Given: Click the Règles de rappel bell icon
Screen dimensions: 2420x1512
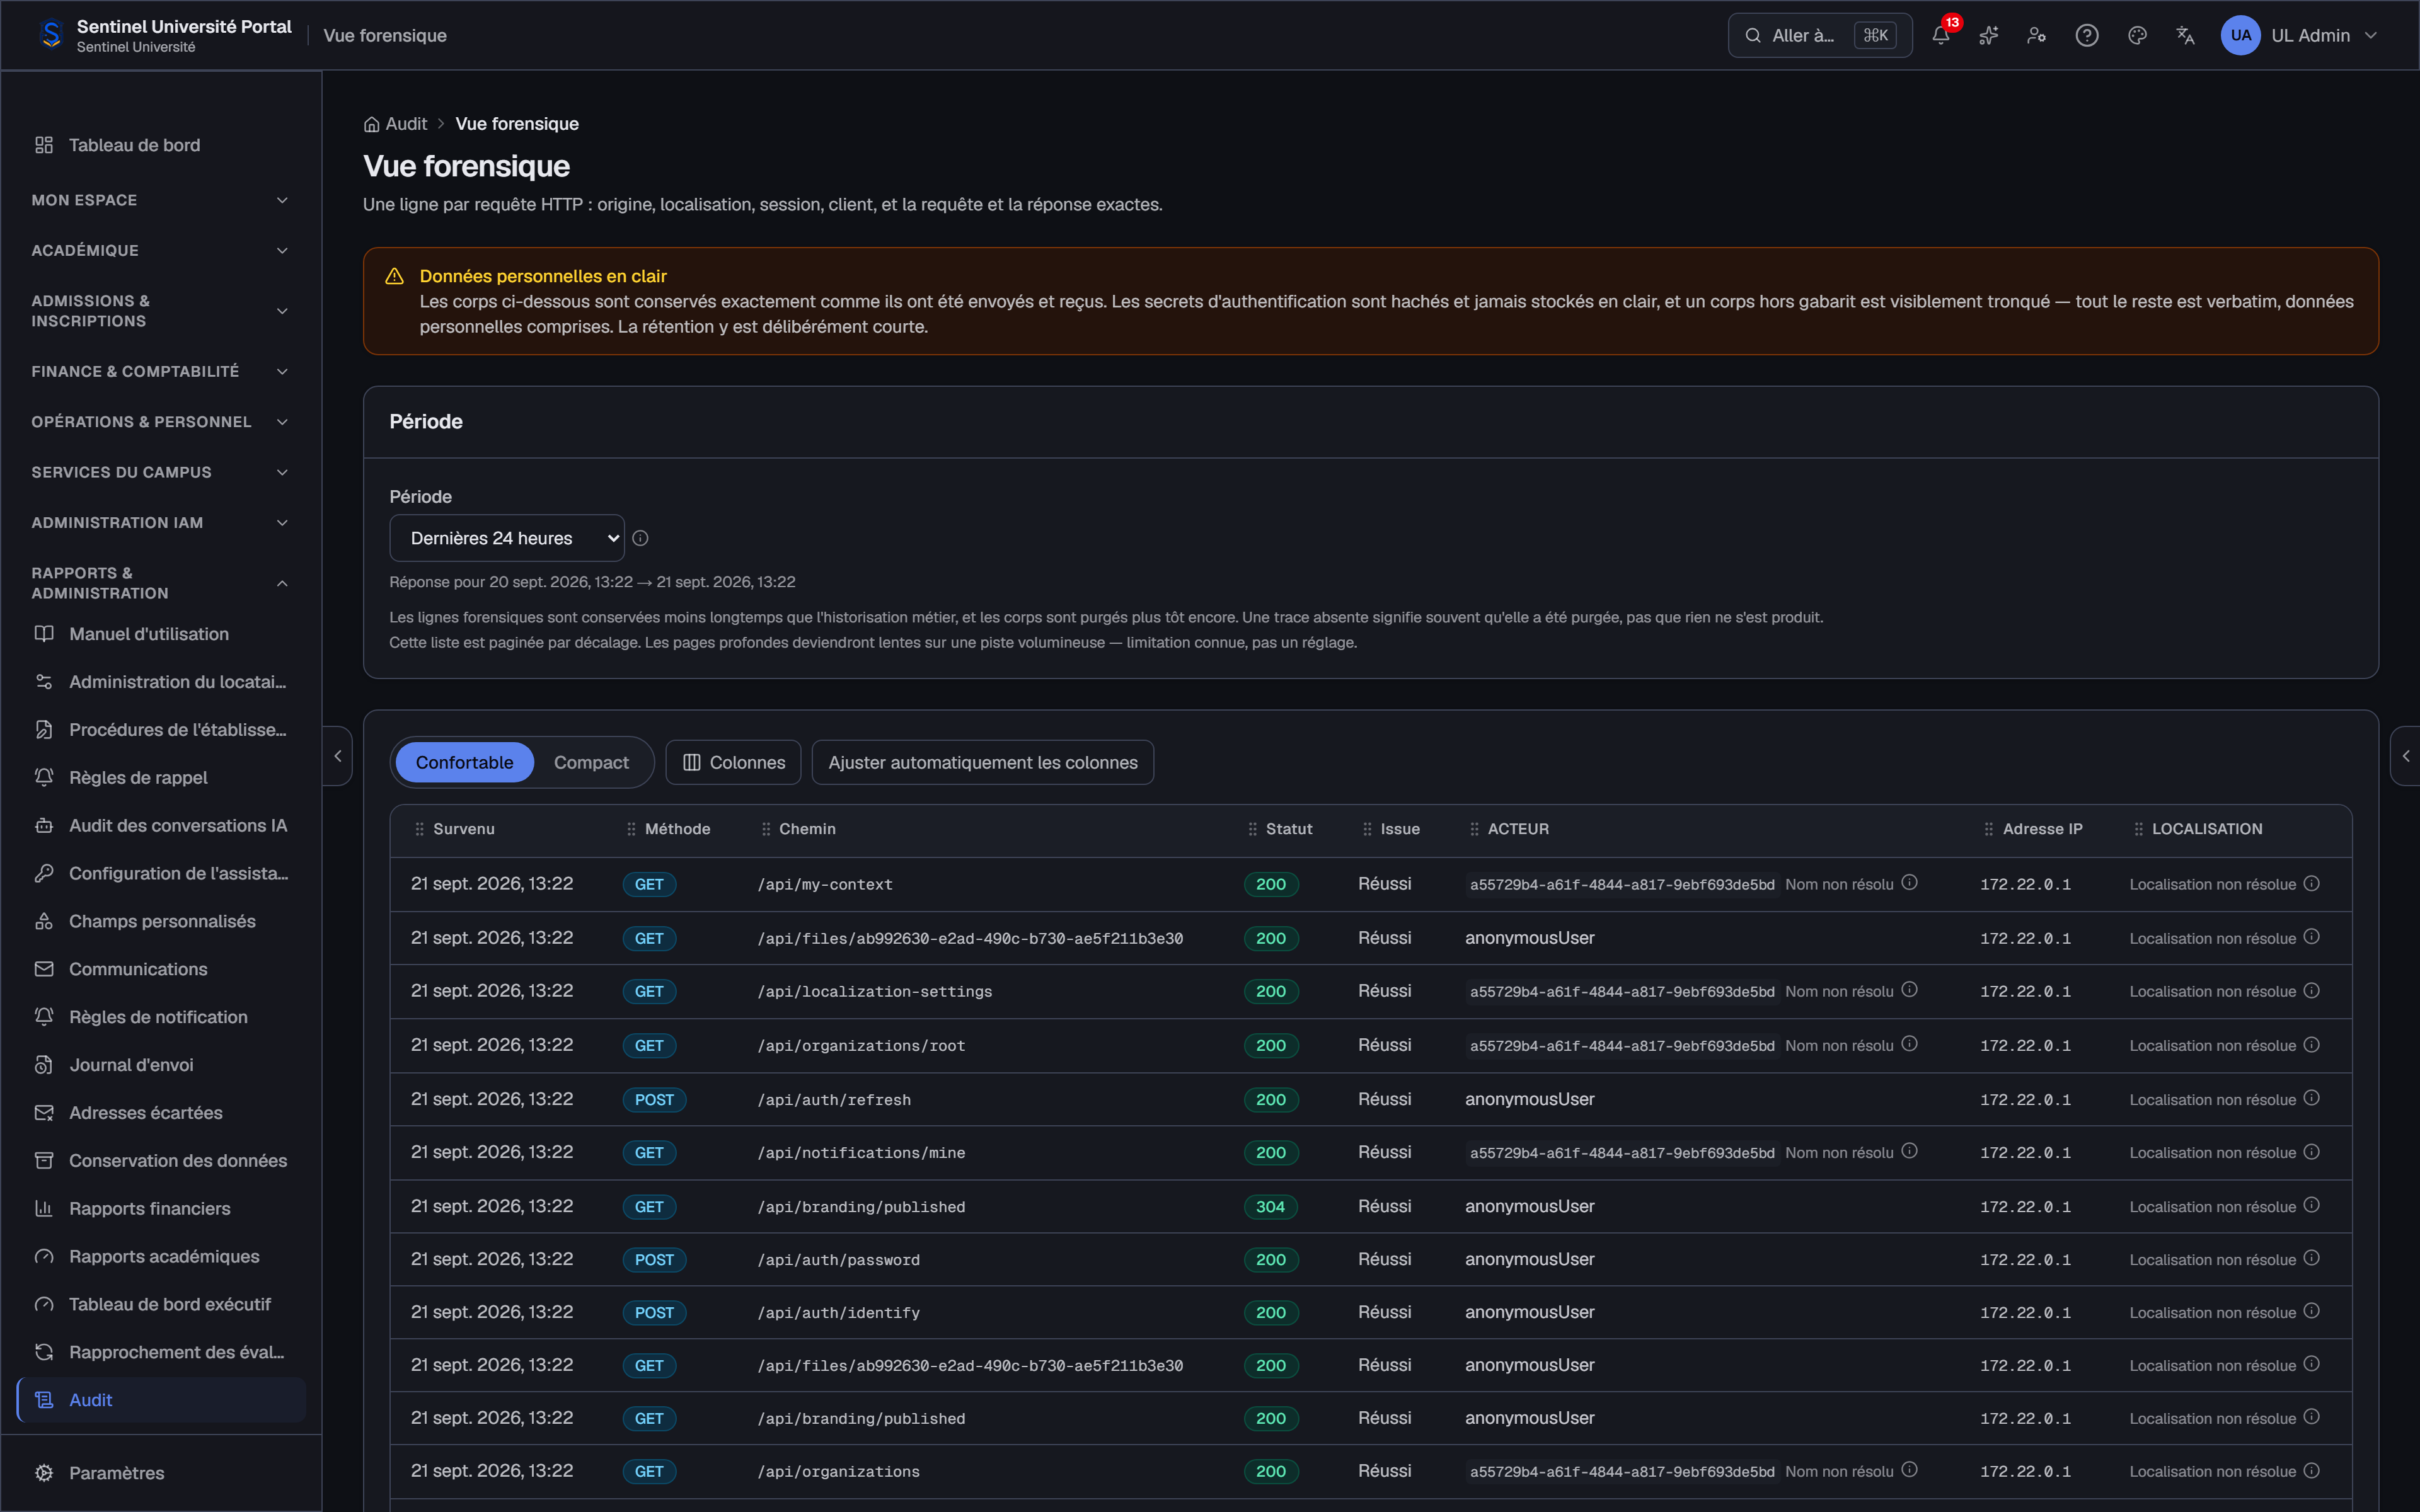Looking at the screenshot, I should point(44,777).
